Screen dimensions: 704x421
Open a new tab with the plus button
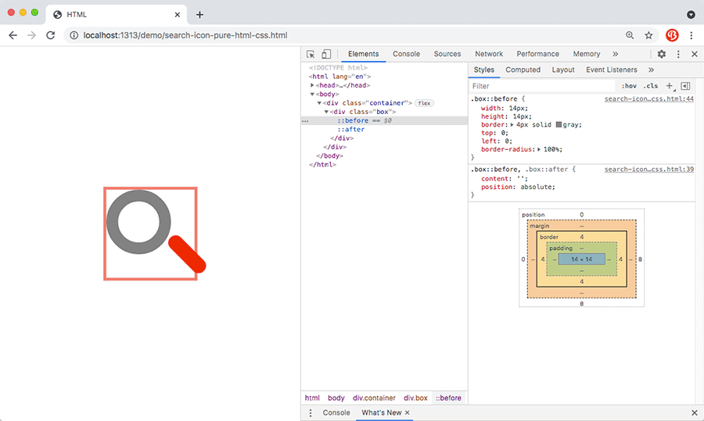tap(199, 15)
